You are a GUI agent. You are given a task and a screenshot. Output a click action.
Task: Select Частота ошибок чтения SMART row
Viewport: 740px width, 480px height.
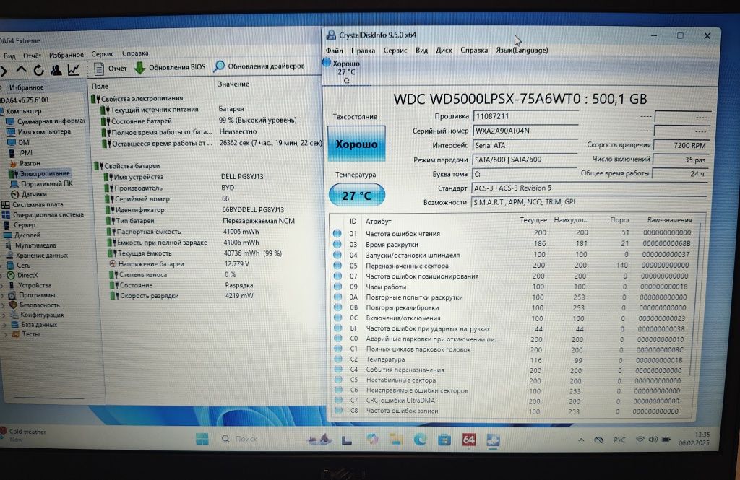pos(512,233)
